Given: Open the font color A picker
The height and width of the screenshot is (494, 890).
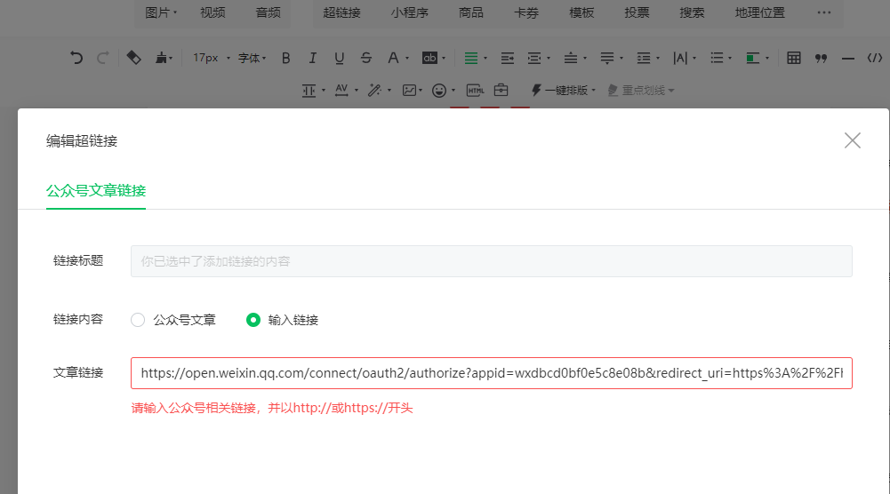Looking at the screenshot, I should pos(397,58).
